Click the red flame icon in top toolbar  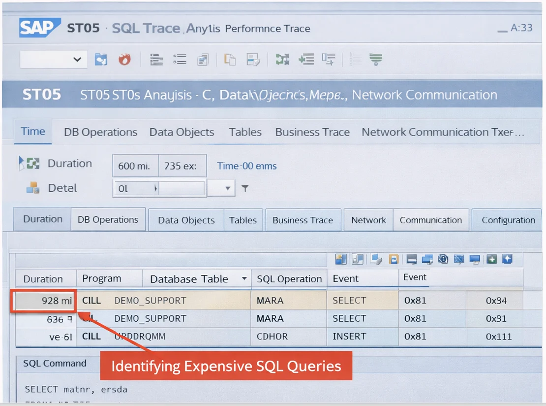pos(125,60)
